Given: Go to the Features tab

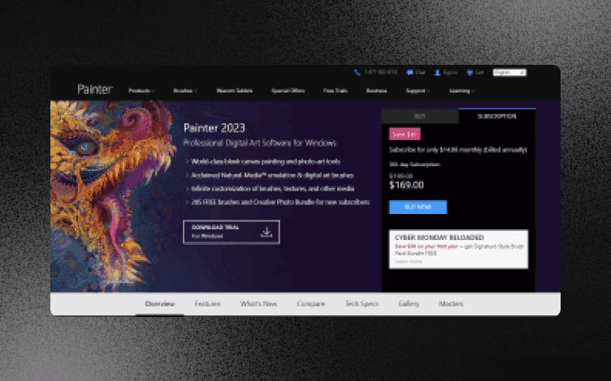Looking at the screenshot, I should click(x=207, y=304).
